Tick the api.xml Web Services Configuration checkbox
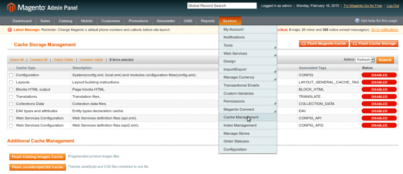403x174 pixels. [11, 118]
